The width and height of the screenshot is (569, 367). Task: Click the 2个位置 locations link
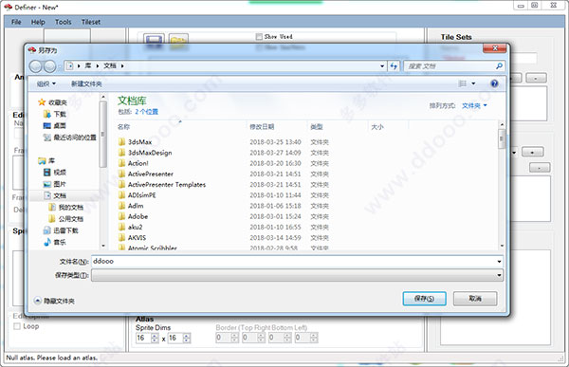point(147,112)
